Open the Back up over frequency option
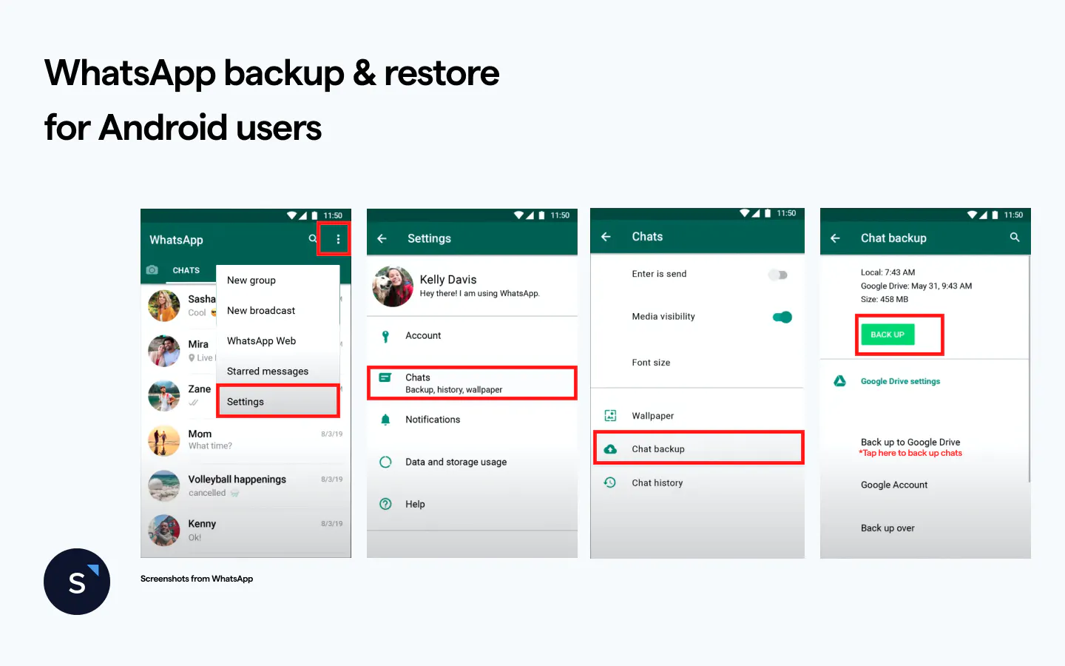The height and width of the screenshot is (666, 1065). pos(887,528)
